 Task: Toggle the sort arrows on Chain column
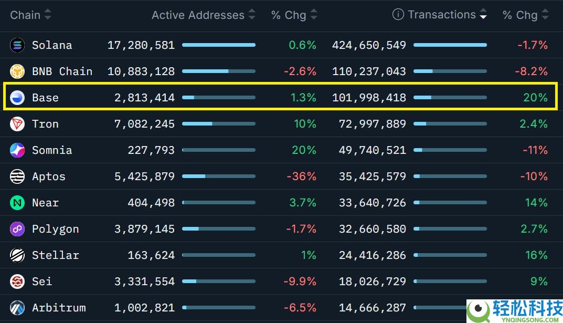pos(47,15)
